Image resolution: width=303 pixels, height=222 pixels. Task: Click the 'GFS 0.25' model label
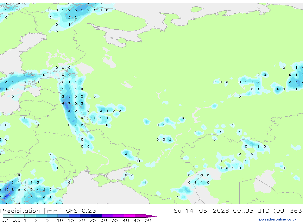(x=81, y=210)
